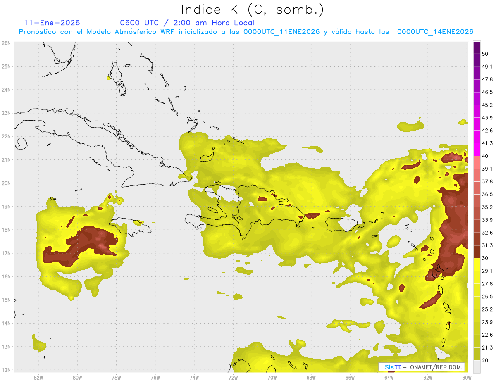Click the 66W longitude axis label
This screenshot has height=383, width=496.
(350, 377)
